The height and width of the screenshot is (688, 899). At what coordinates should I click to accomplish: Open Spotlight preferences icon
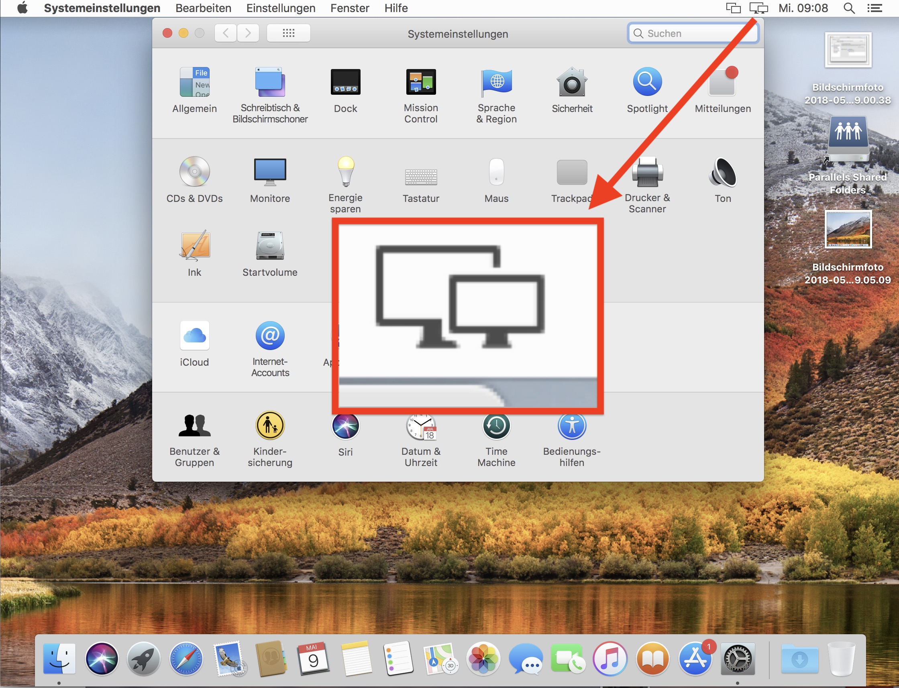tap(647, 82)
